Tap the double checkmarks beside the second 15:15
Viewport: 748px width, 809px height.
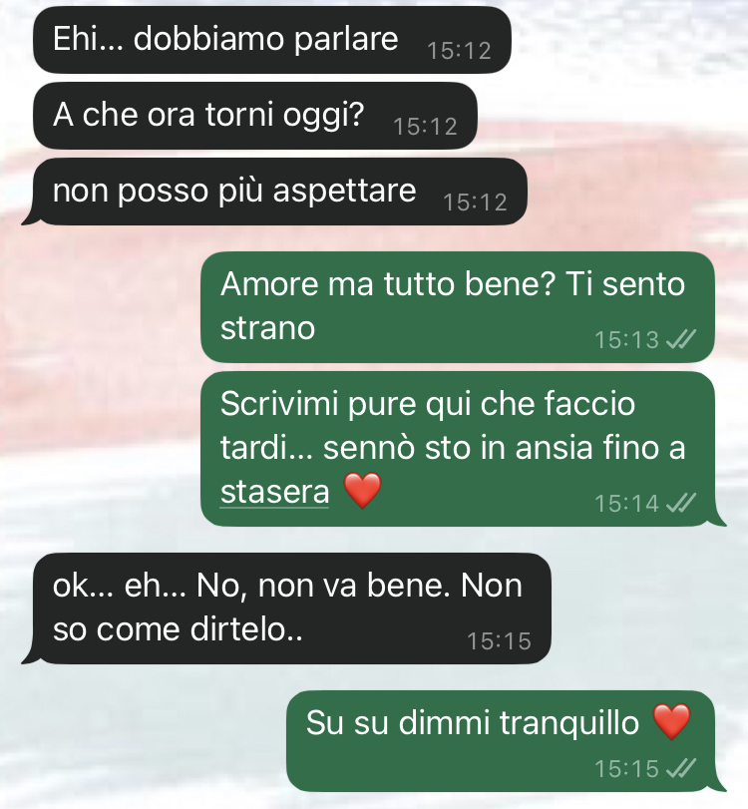pyautogui.click(x=681, y=768)
